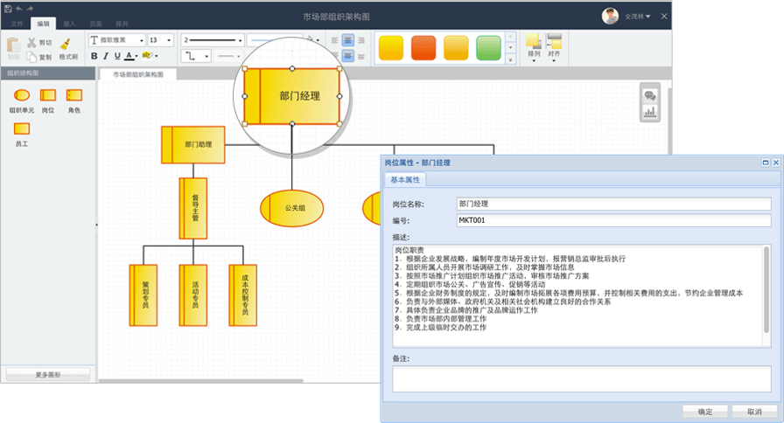Open the bar chart statistics icon
Viewport: 784px width, 423px height.
tap(649, 112)
